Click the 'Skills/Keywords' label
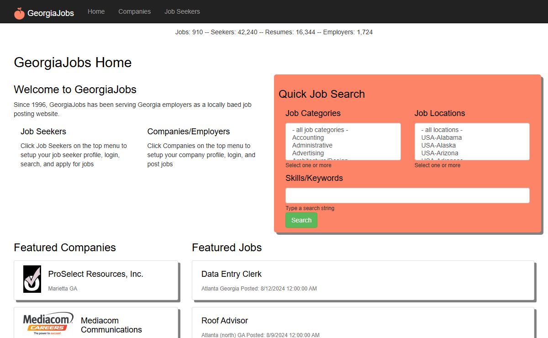This screenshot has height=338, width=548. coord(314,178)
